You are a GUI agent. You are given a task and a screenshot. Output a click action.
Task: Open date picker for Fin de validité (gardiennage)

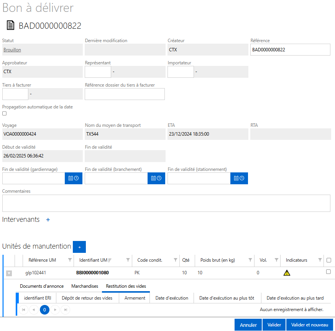(74, 178)
